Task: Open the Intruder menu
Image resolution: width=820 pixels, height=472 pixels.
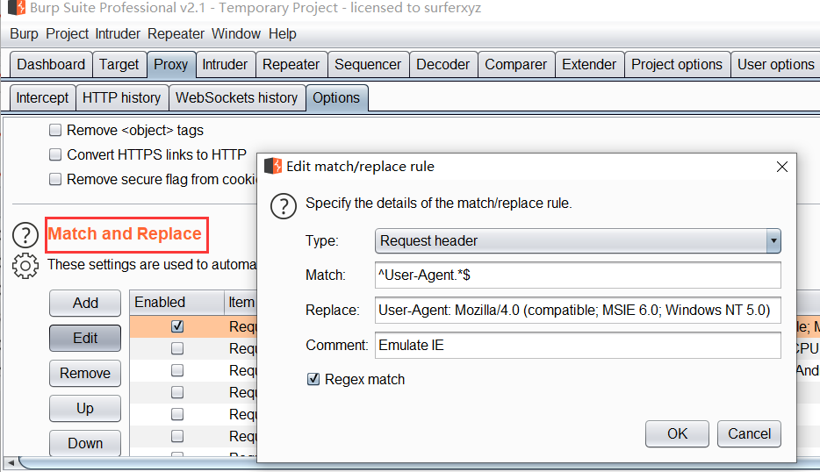Action: [118, 34]
